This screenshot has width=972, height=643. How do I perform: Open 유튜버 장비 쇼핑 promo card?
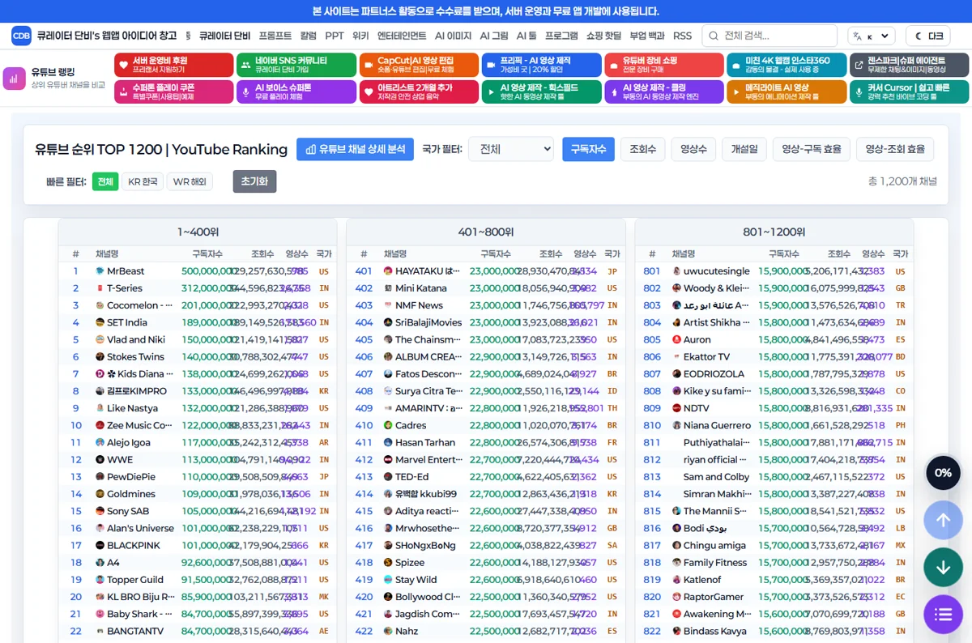click(663, 65)
